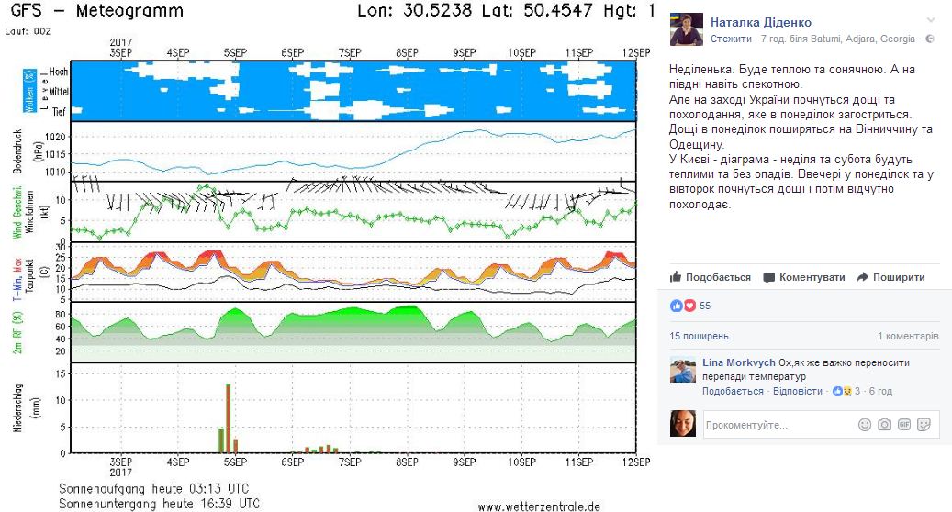View the 15 поширень shares list
This screenshot has height=512, width=952.
point(700,336)
